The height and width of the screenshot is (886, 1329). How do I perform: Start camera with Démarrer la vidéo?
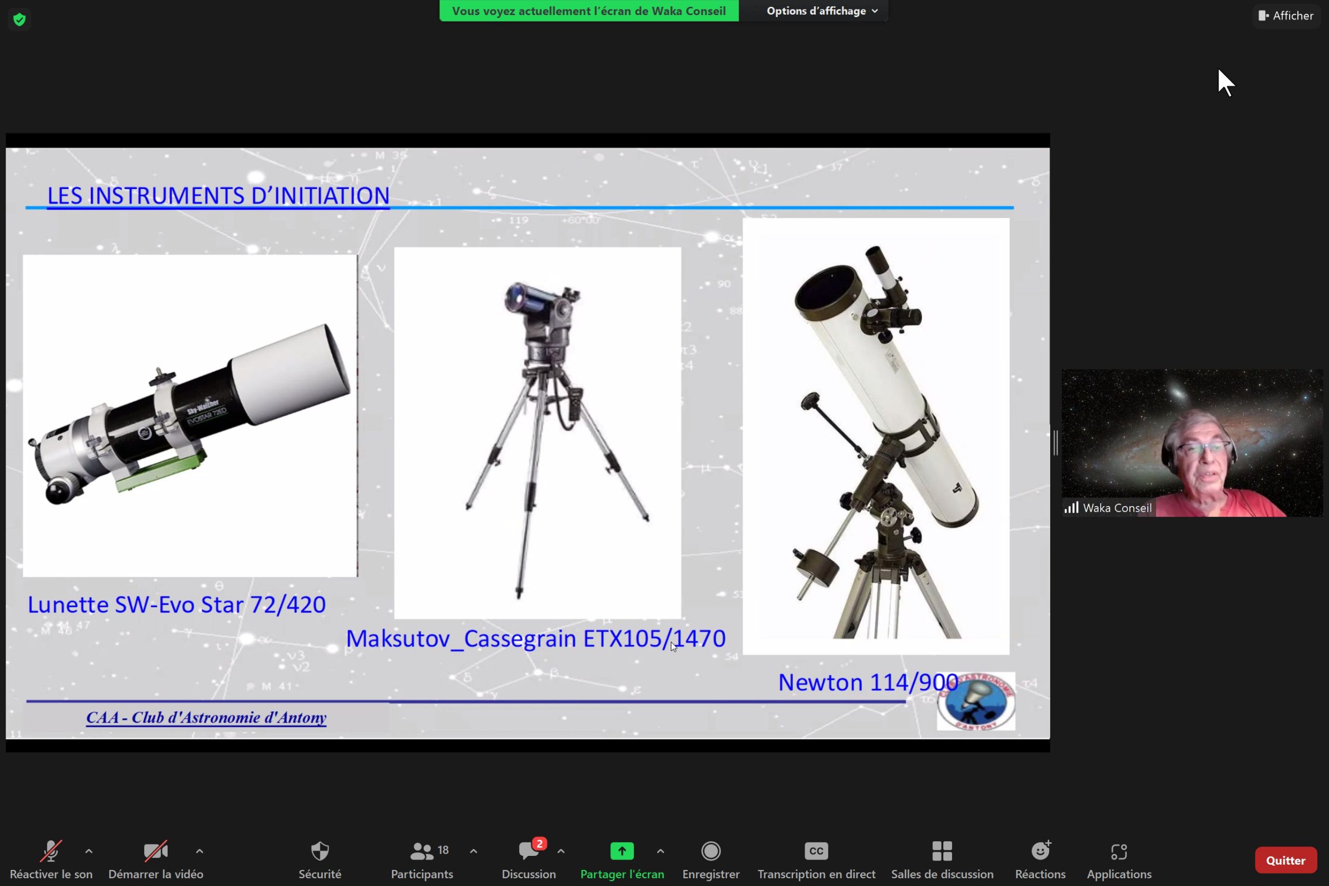(x=155, y=860)
